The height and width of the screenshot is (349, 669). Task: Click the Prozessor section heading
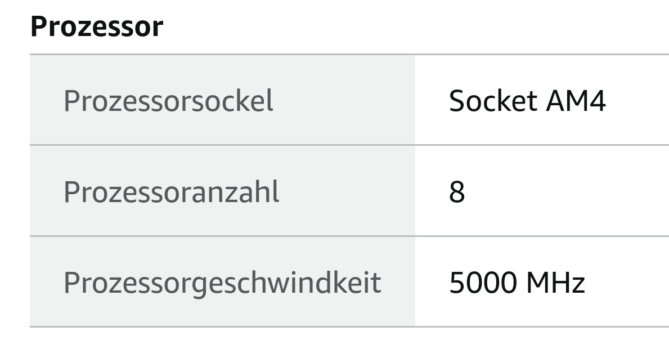click(97, 26)
